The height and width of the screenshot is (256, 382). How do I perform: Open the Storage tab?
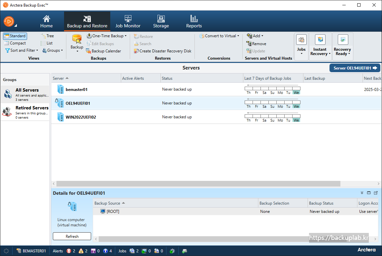click(161, 21)
